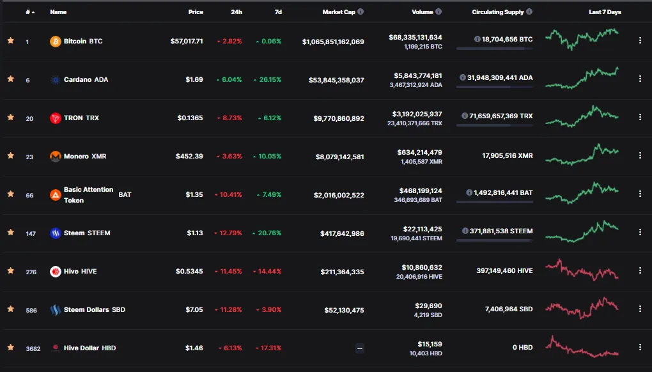
Task: Toggle the Hive watchlist star
Action: [x=11, y=270]
